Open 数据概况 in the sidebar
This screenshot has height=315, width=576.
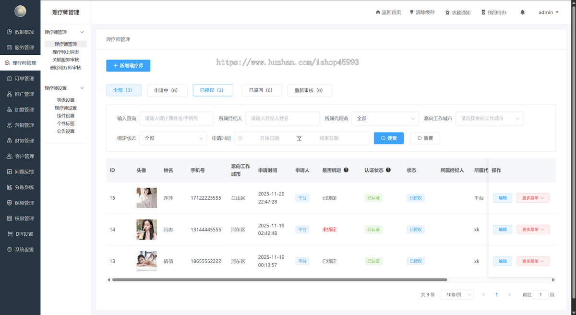(x=20, y=32)
